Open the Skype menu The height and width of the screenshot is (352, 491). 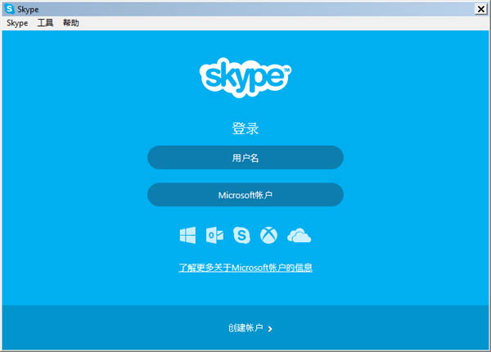point(17,23)
